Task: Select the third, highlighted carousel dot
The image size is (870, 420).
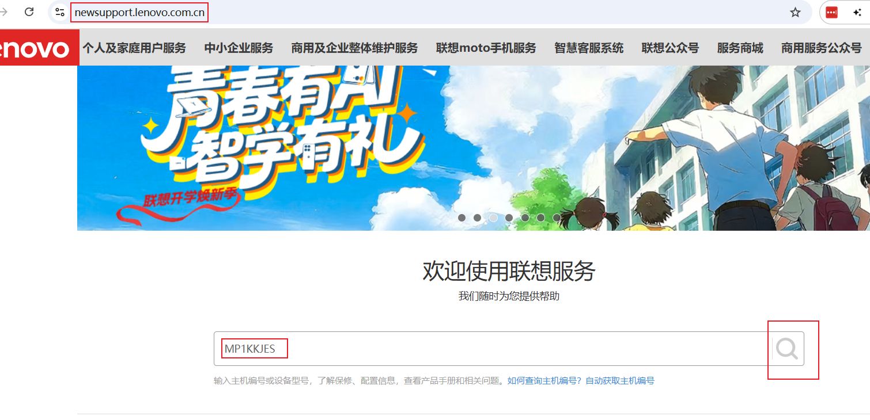Action: 493,217
